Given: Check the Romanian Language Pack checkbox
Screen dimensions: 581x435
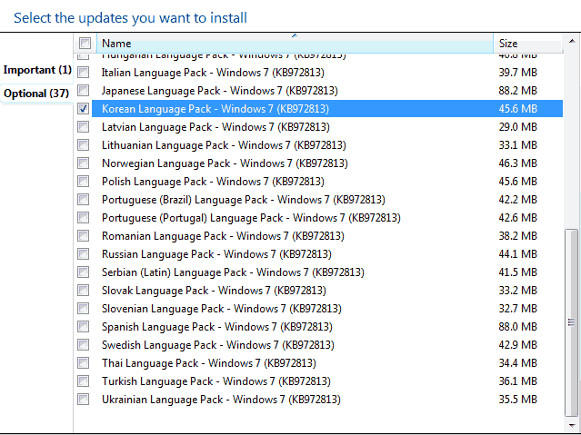Looking at the screenshot, I should coord(84,235).
